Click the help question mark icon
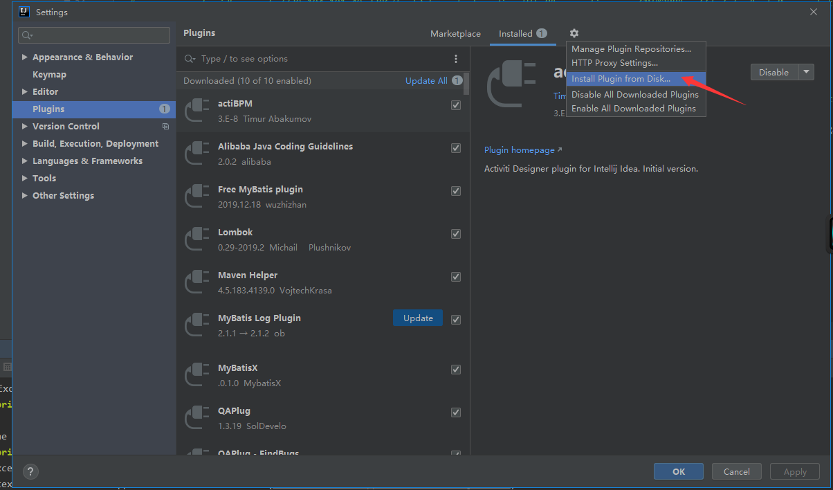 [x=30, y=471]
